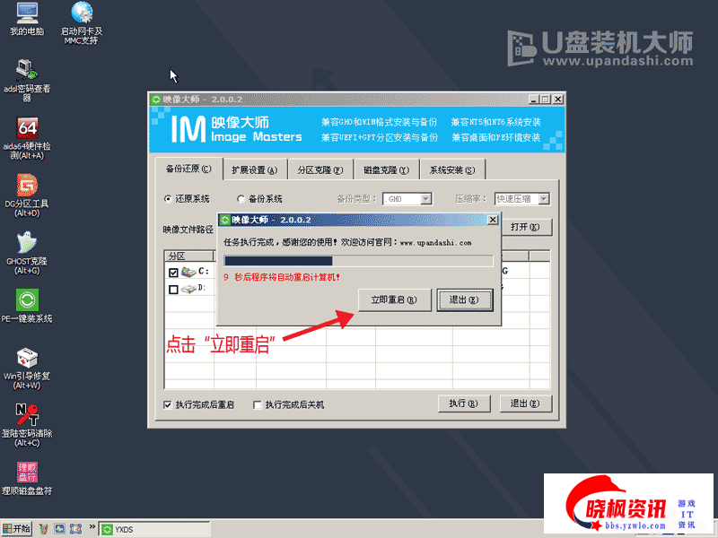Click the 立即重启 button
Screen dimensions: 718x538
394,299
